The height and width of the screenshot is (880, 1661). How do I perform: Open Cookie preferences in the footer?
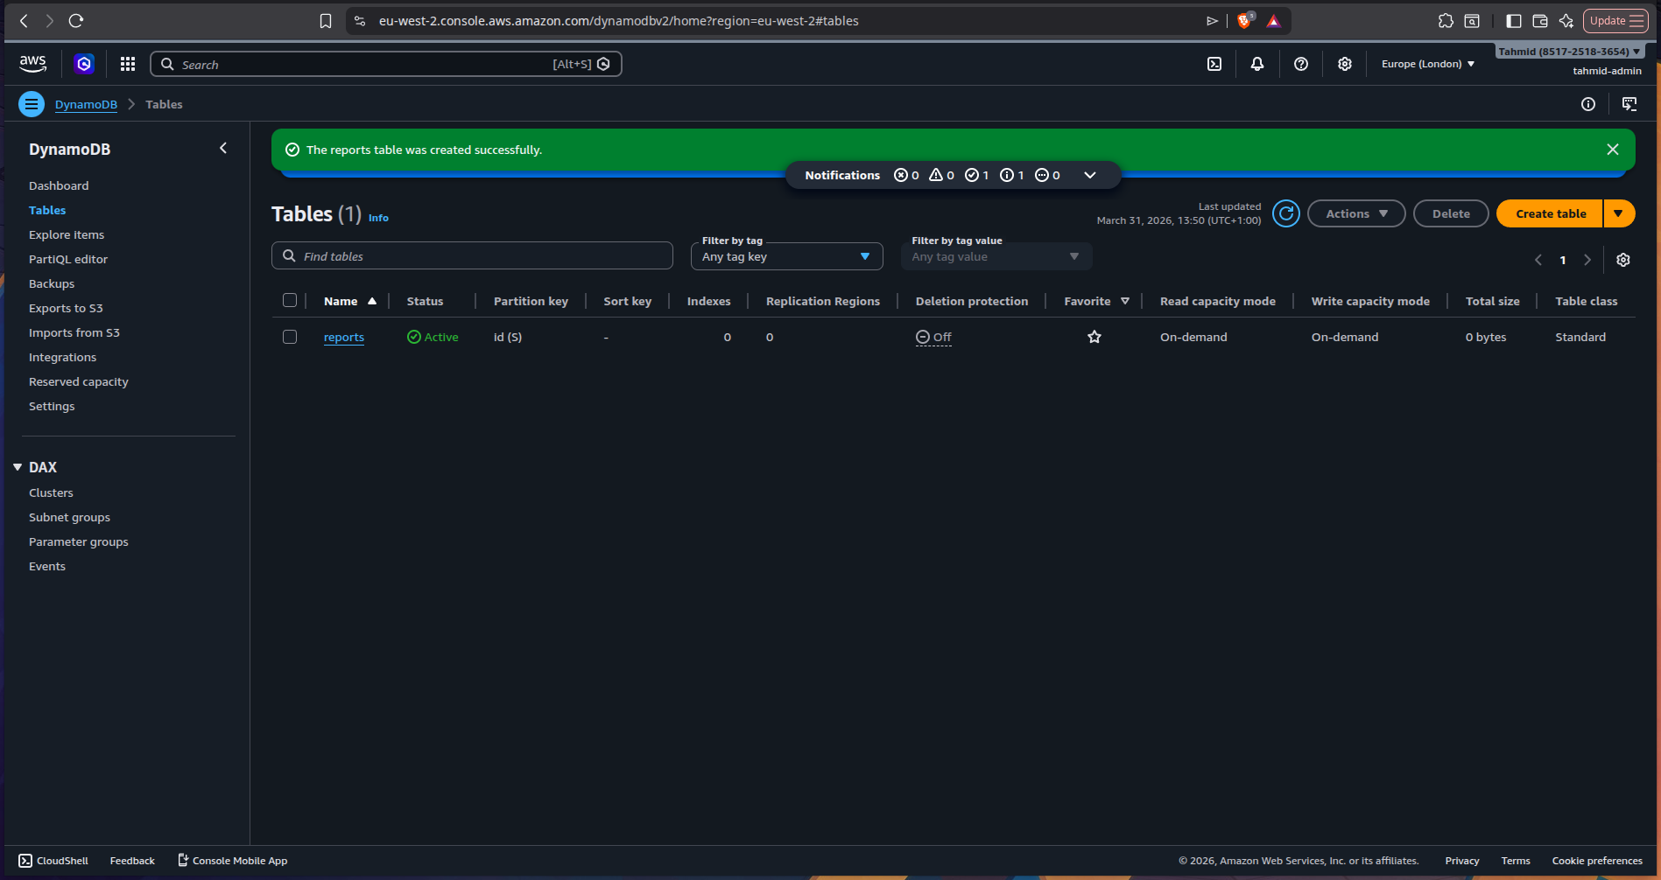pos(1597,861)
